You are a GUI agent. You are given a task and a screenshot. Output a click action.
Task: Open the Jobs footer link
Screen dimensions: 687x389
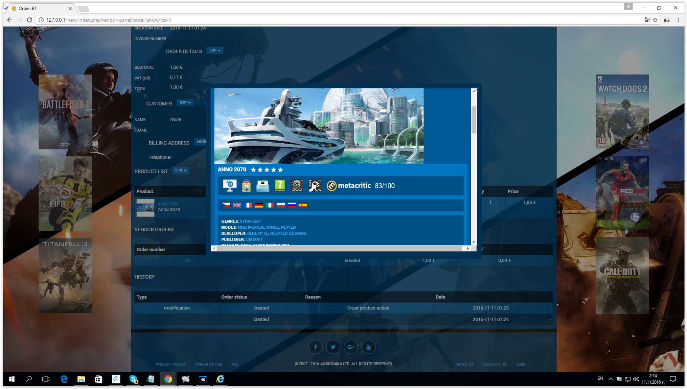tap(520, 365)
